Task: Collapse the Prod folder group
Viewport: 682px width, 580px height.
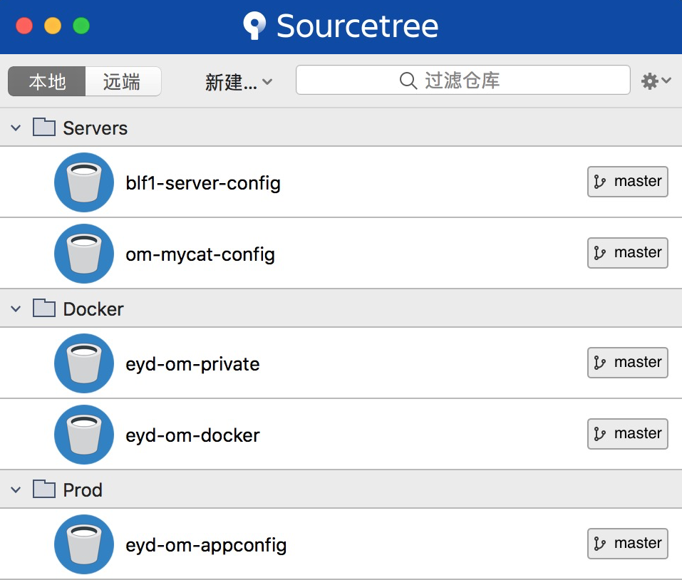Action: [x=16, y=490]
